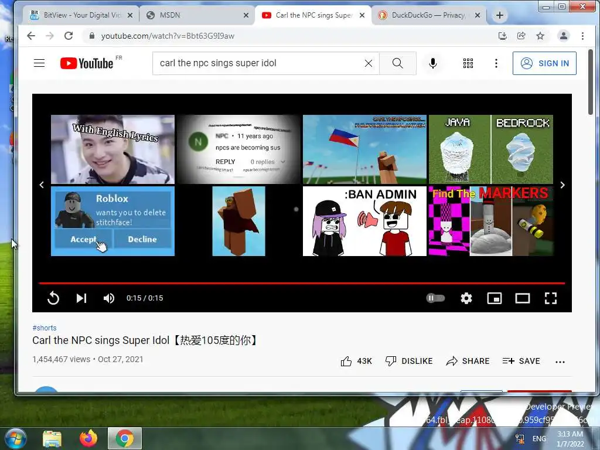Screen dimensions: 600x450
Task: Click the ENG language indicator
Action: point(539,438)
